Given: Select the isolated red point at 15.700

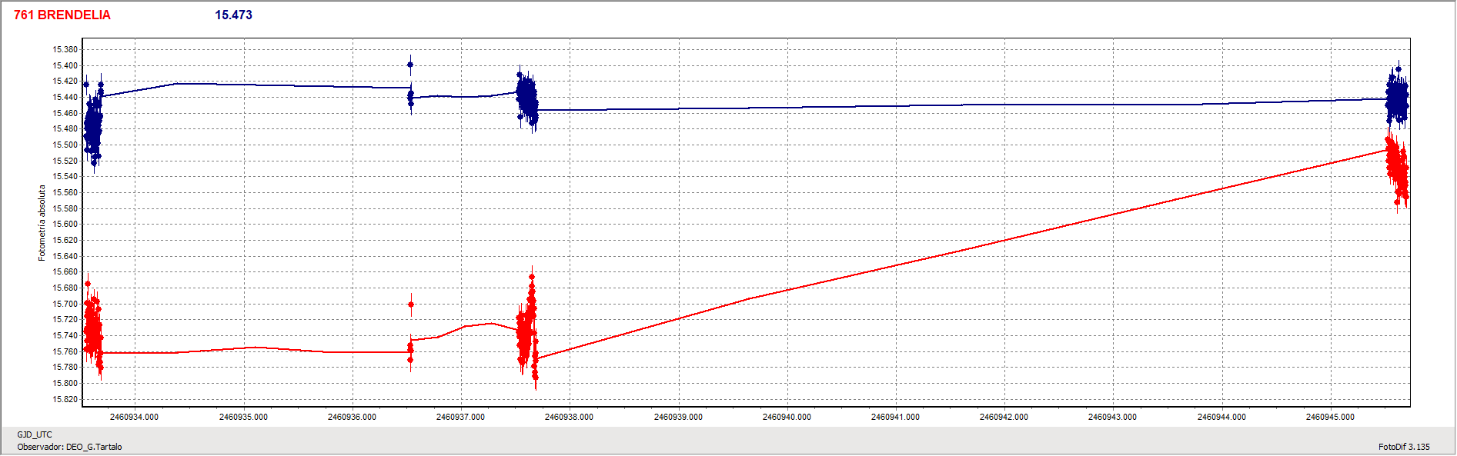Looking at the screenshot, I should 411,305.
